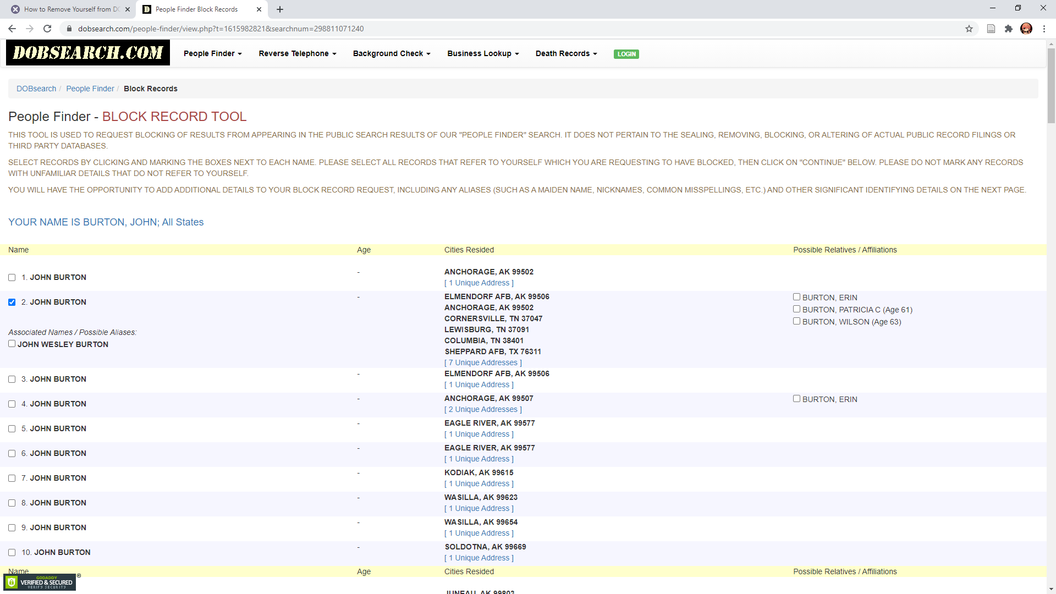Close the People Finder Block Records tab

[x=259, y=9]
